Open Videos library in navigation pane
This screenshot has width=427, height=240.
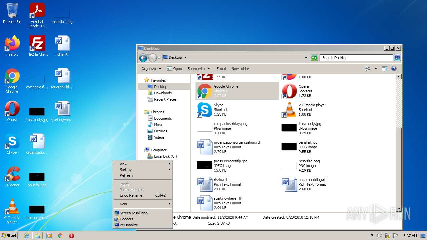pos(159,137)
